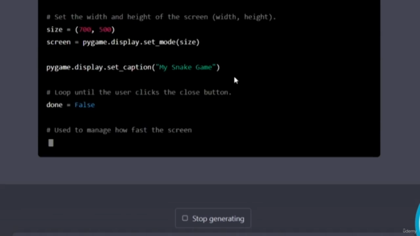Click the square stop icon in the Stop generating button
This screenshot has height=236, width=420.
[x=185, y=218]
